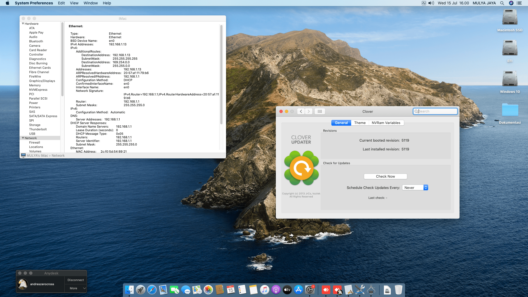Click the Check Now button

click(386, 177)
